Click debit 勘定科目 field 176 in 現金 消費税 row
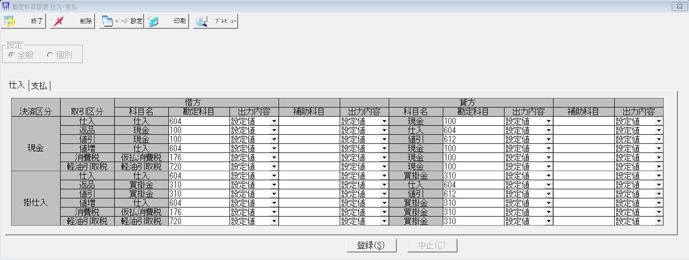 [199, 158]
